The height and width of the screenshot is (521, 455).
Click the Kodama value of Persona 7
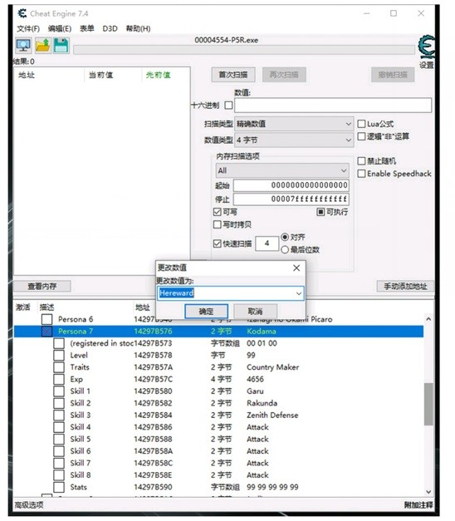262,332
